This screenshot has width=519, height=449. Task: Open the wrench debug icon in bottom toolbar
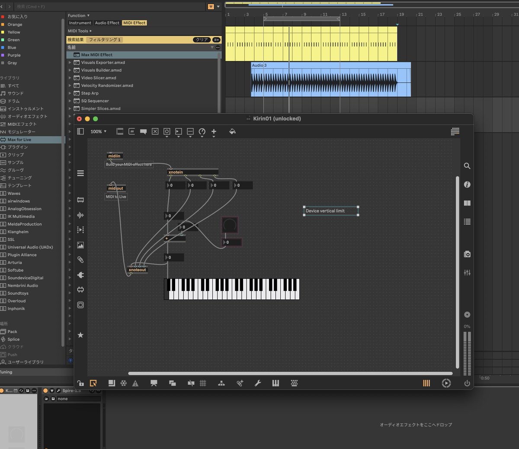click(258, 383)
